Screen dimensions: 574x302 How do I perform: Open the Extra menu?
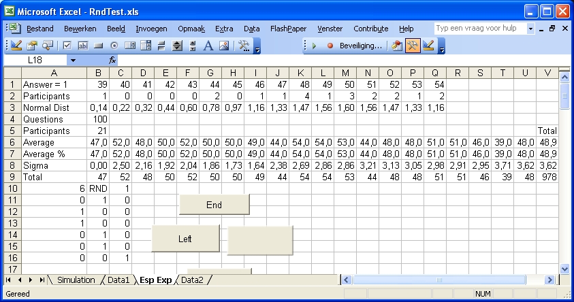tap(224, 29)
